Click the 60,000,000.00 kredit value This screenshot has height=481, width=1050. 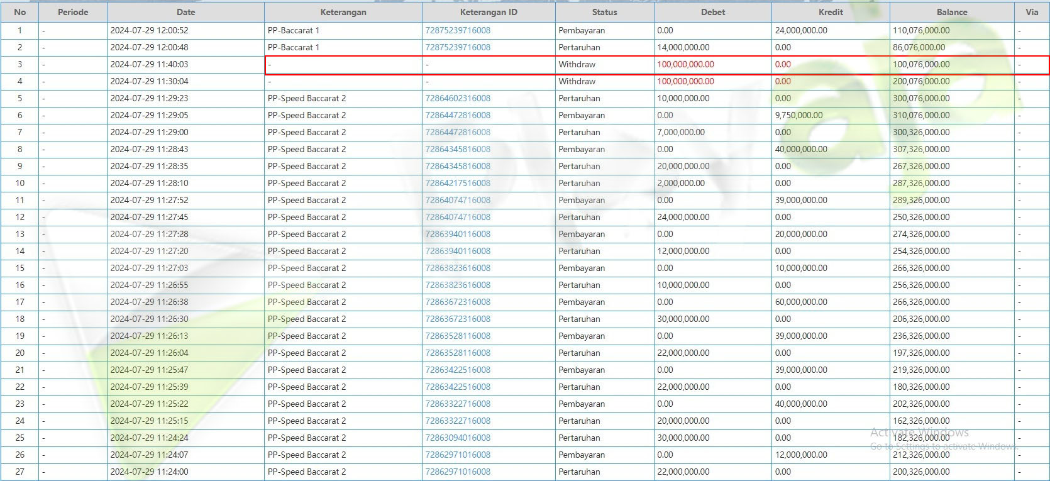[801, 302]
